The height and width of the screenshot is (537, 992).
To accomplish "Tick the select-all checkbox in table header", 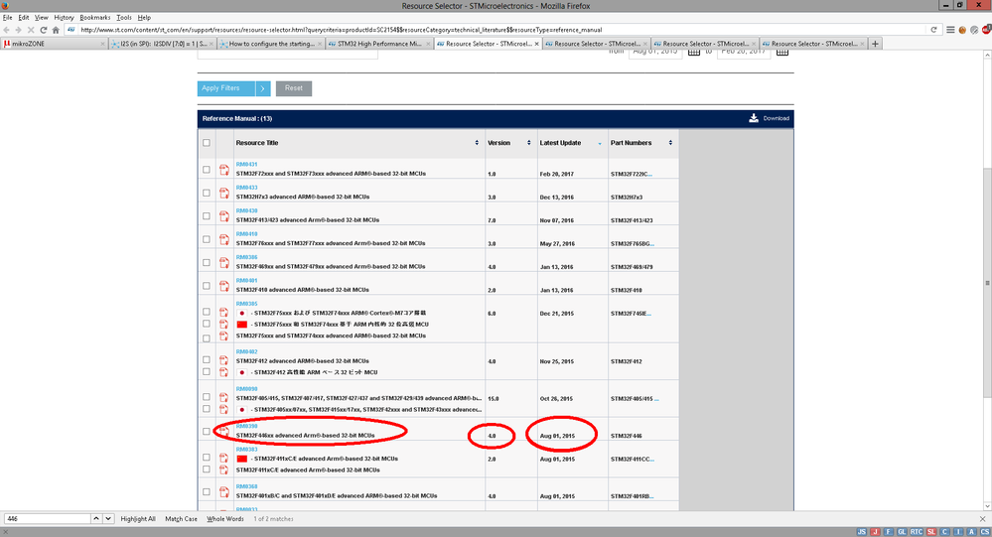I will (207, 142).
